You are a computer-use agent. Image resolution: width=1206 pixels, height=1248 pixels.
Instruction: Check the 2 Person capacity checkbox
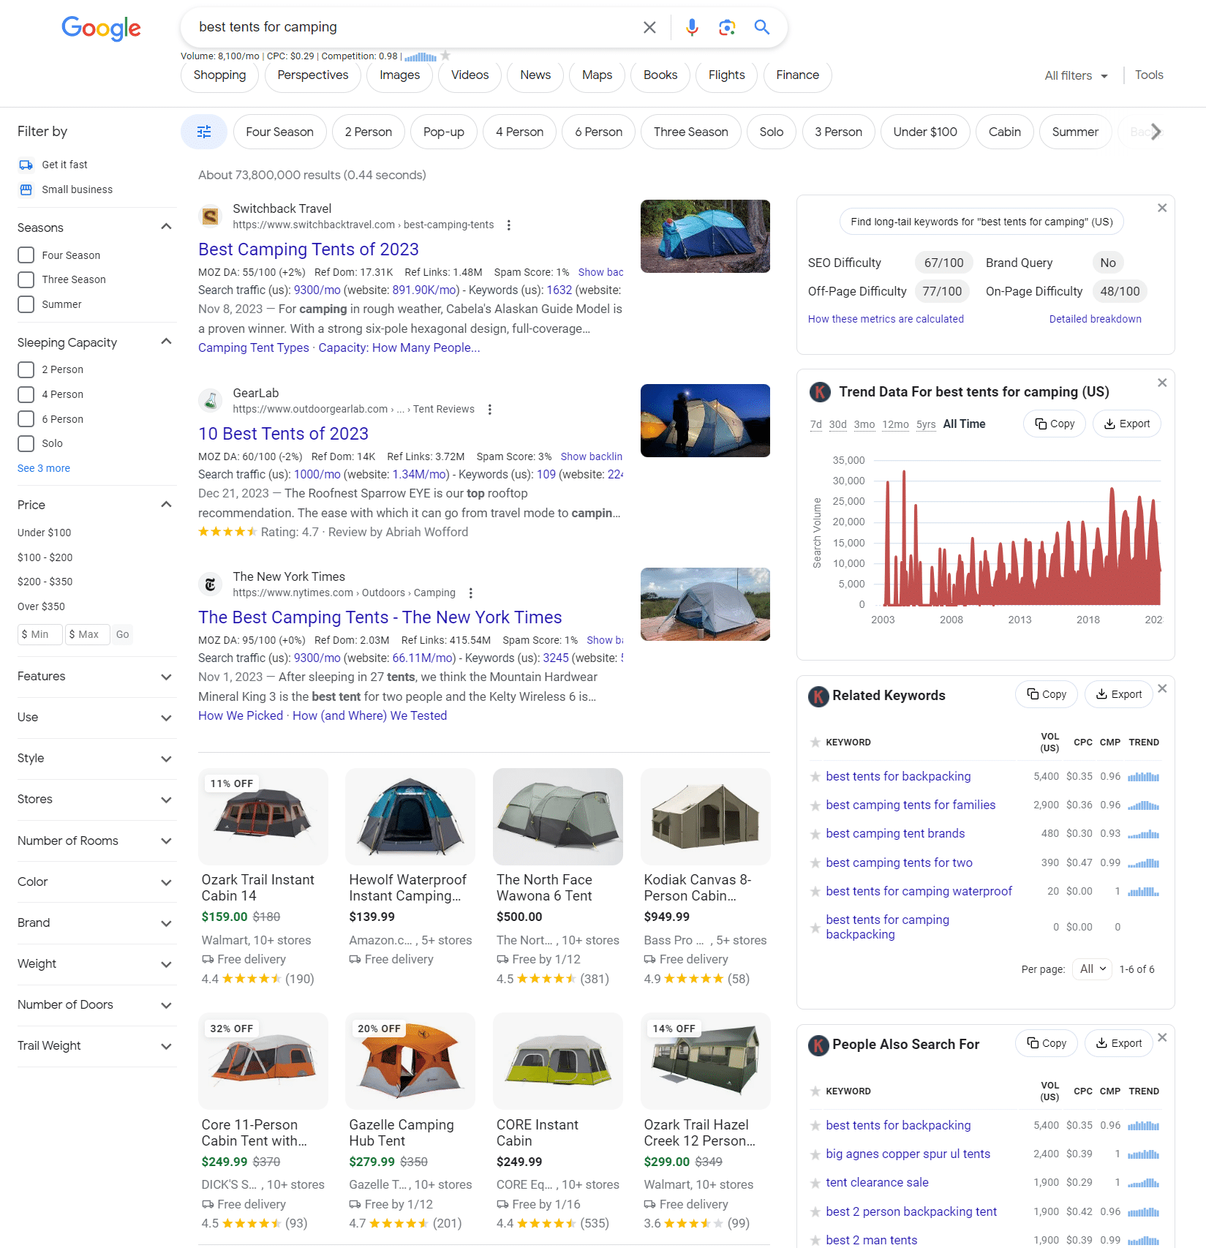click(26, 369)
